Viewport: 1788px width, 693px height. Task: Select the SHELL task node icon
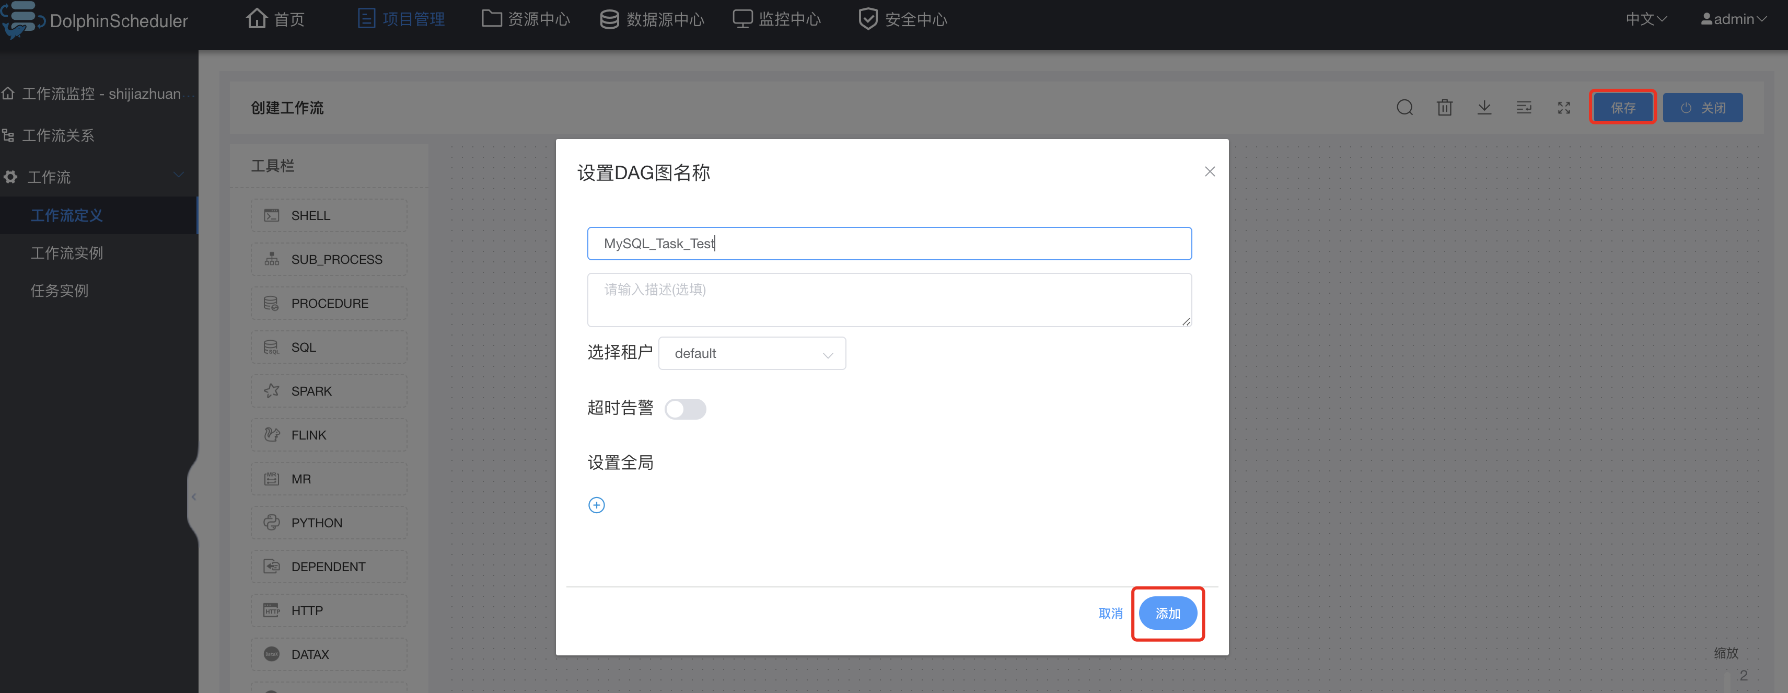point(271,216)
